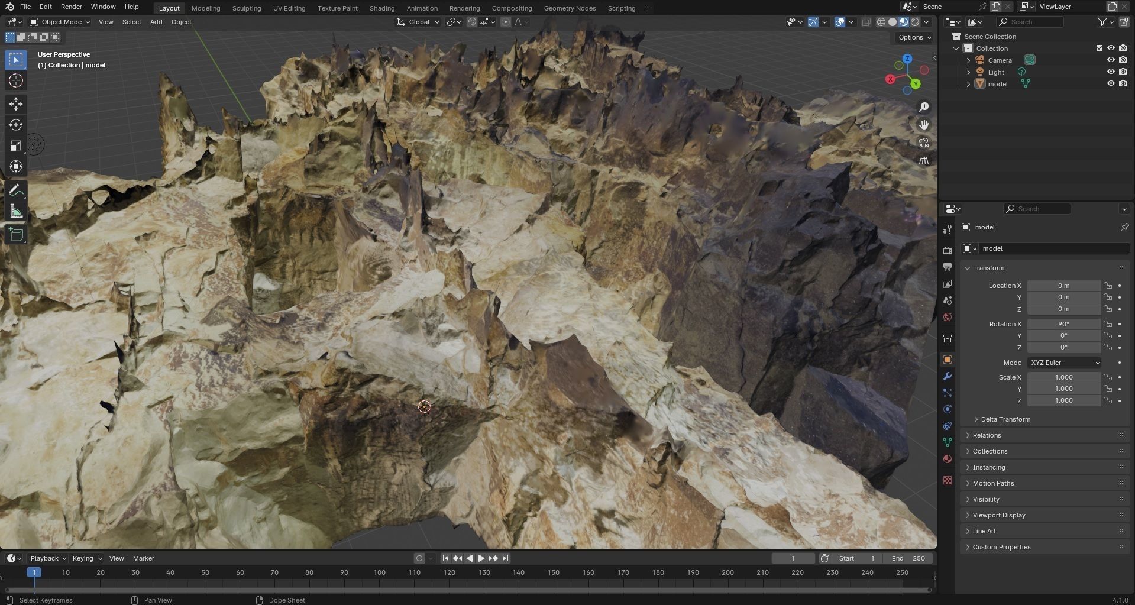Click the current frame number field

point(793,558)
